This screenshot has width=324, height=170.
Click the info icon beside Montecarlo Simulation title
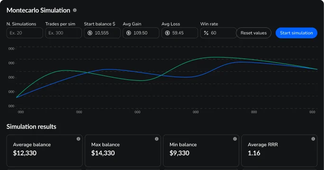click(x=75, y=10)
